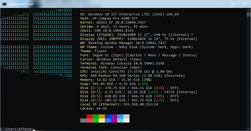Click the Local IP (Ethernet) line
Viewport: 251px width, 131px height.
pyautogui.click(x=119, y=104)
